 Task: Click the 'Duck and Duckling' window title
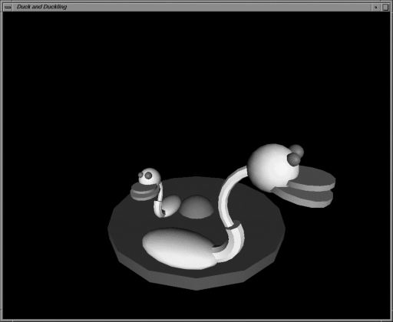pyautogui.click(x=41, y=7)
